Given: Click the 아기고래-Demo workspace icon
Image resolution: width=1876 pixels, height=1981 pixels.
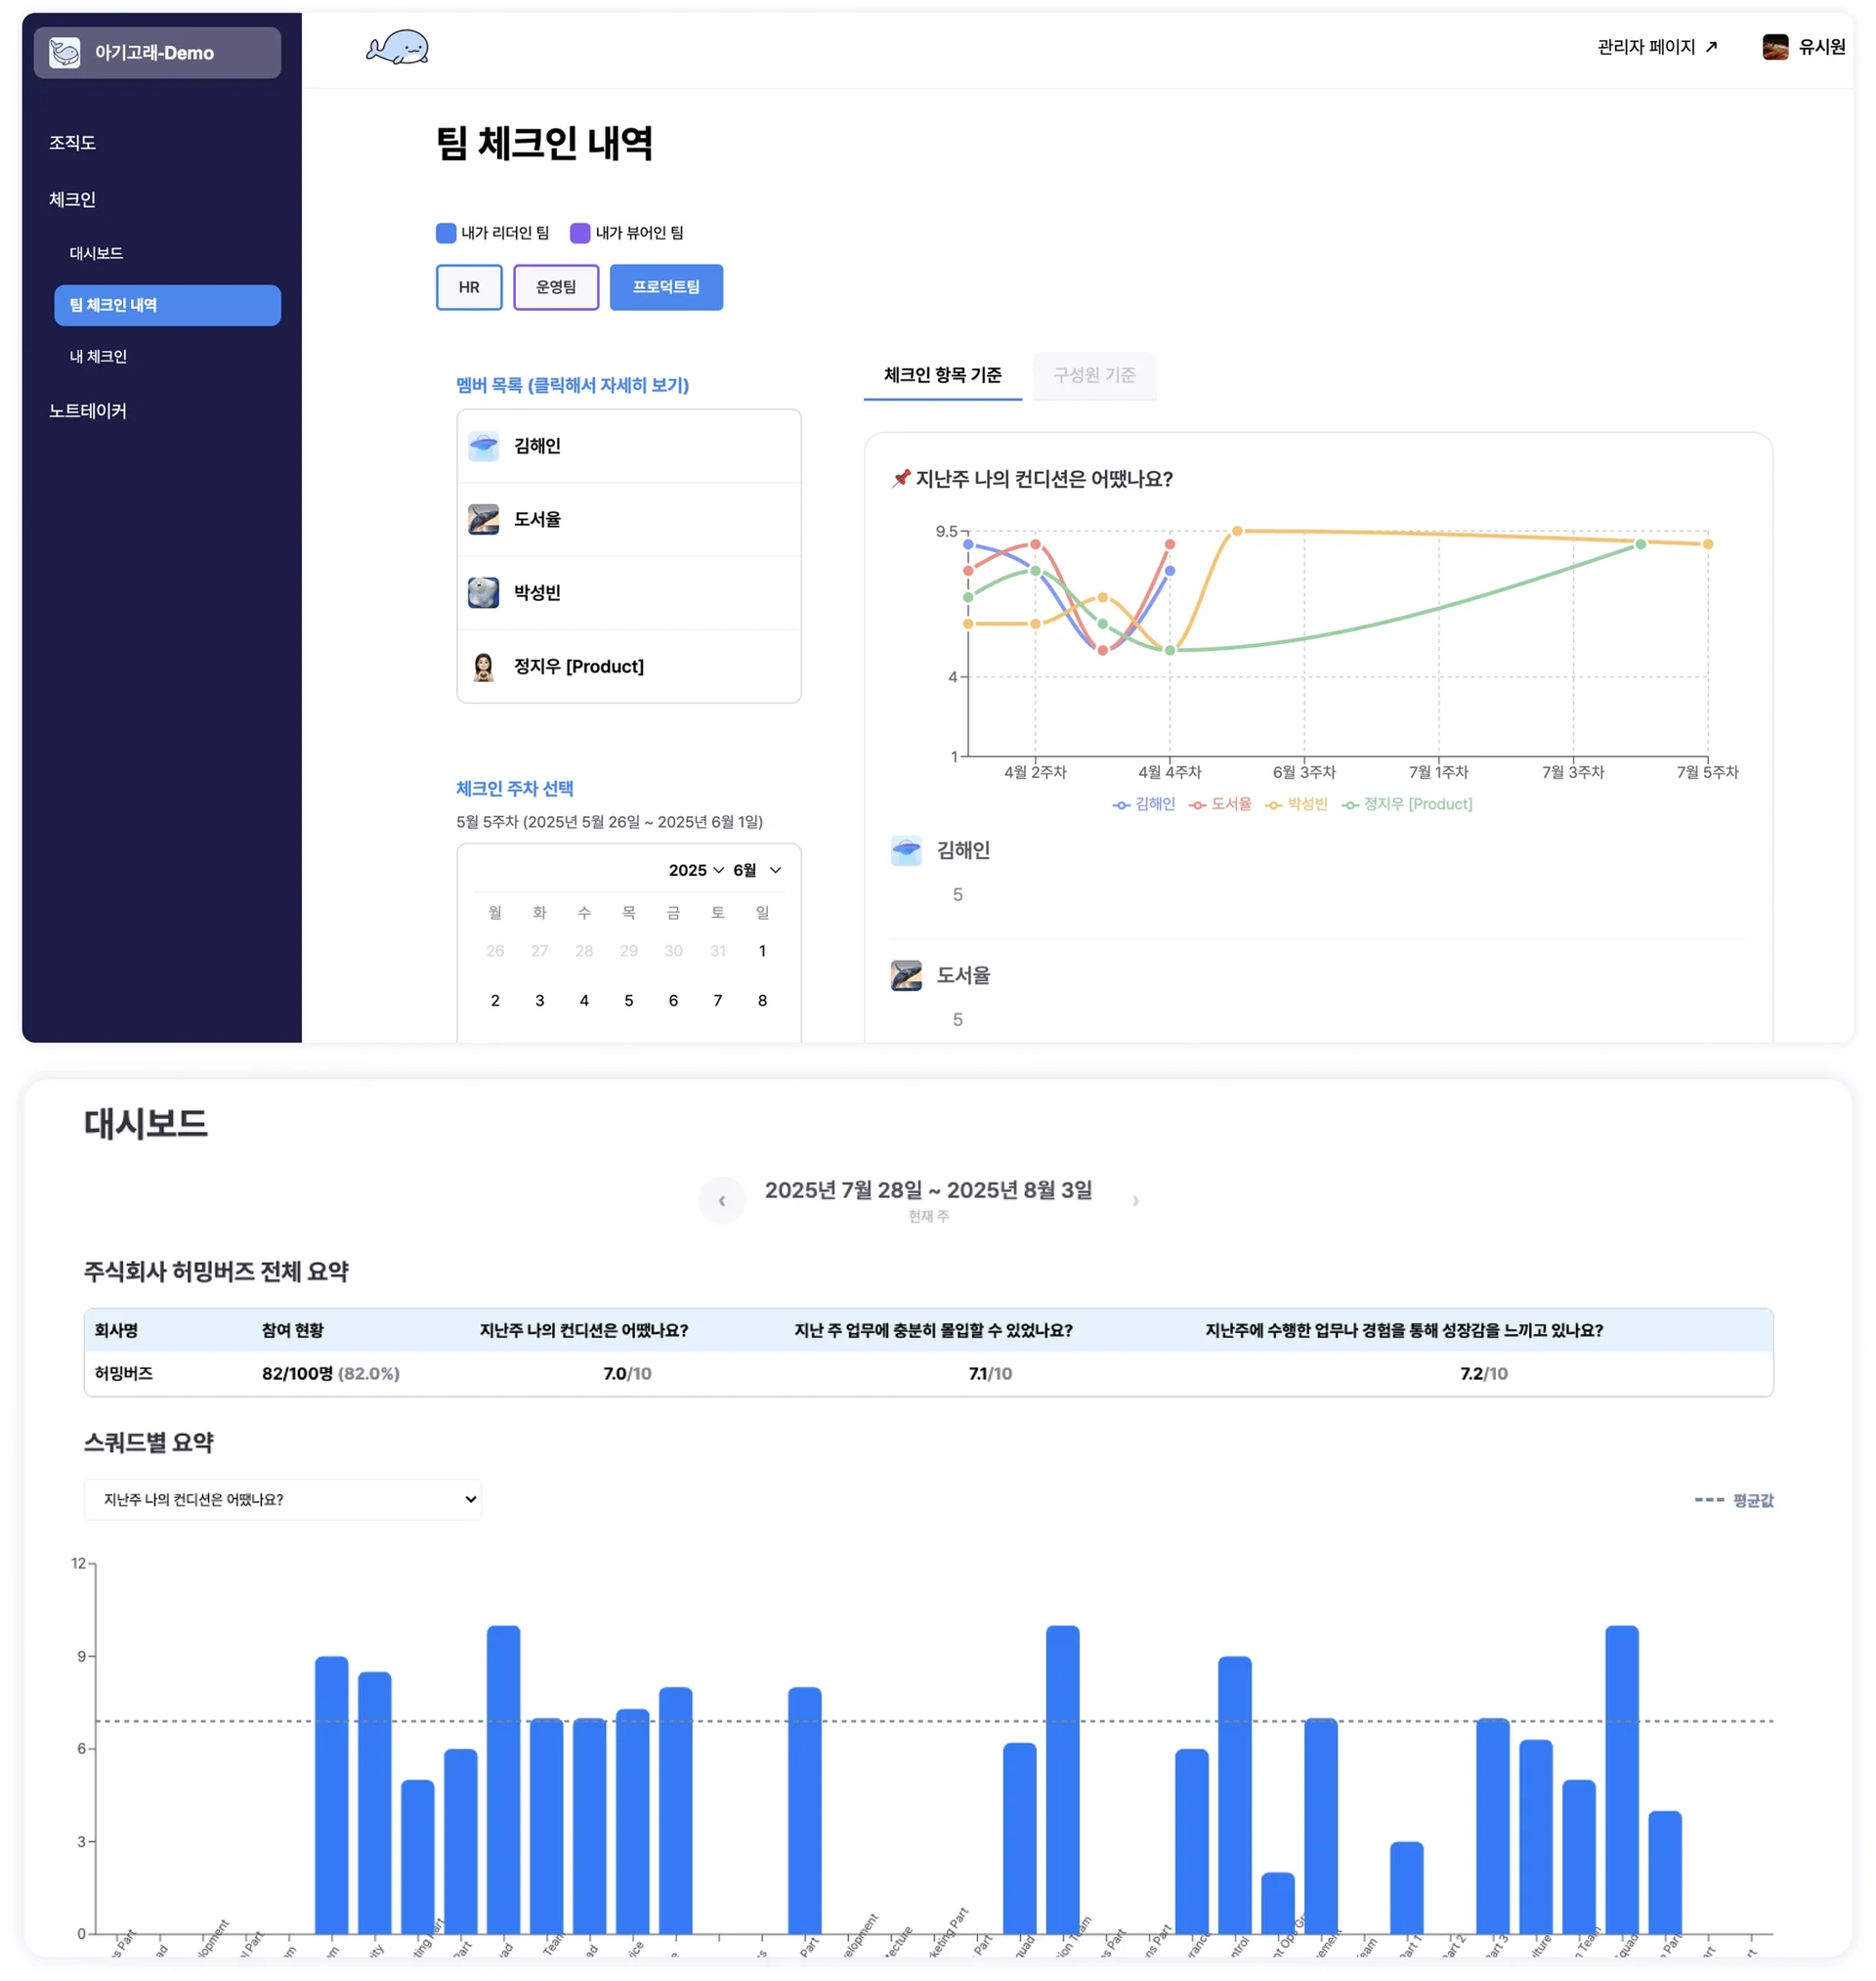Looking at the screenshot, I should [x=65, y=53].
